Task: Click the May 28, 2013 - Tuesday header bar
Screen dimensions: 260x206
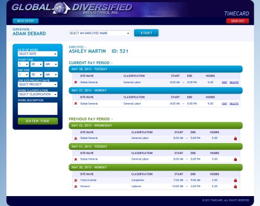Action: [x=155, y=69]
